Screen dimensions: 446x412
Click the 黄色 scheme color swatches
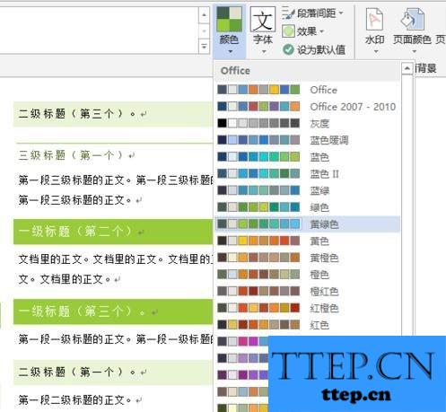click(258, 241)
